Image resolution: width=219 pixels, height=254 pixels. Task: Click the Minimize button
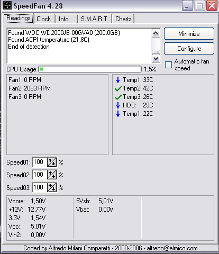point(189,33)
